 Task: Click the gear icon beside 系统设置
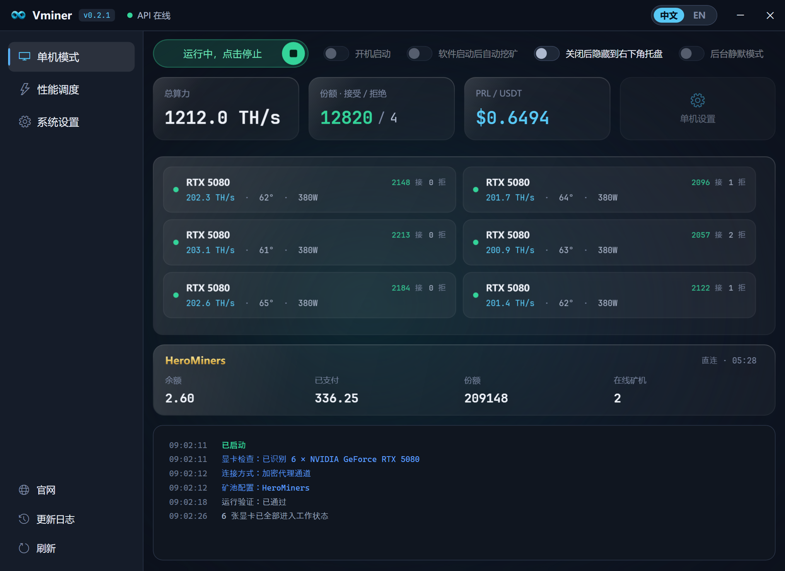[25, 122]
